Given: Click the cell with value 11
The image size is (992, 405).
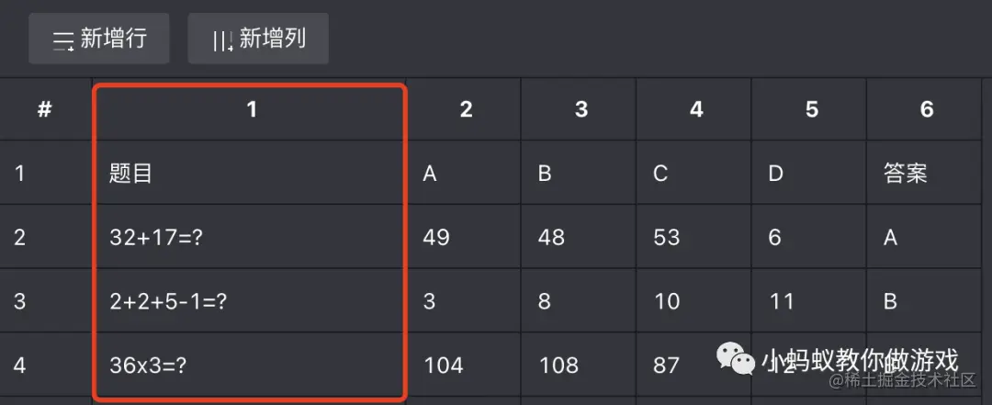Looking at the screenshot, I should click(809, 300).
